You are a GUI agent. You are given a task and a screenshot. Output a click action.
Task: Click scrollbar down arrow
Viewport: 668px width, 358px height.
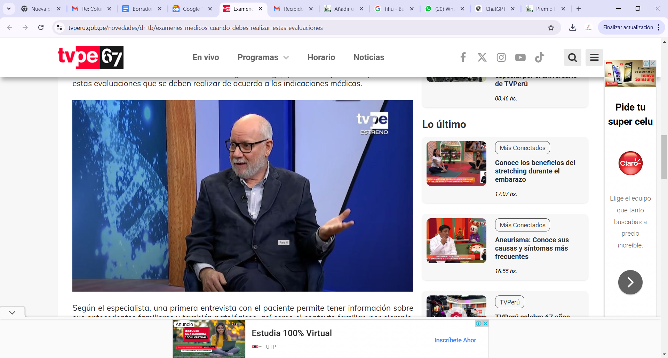664,355
